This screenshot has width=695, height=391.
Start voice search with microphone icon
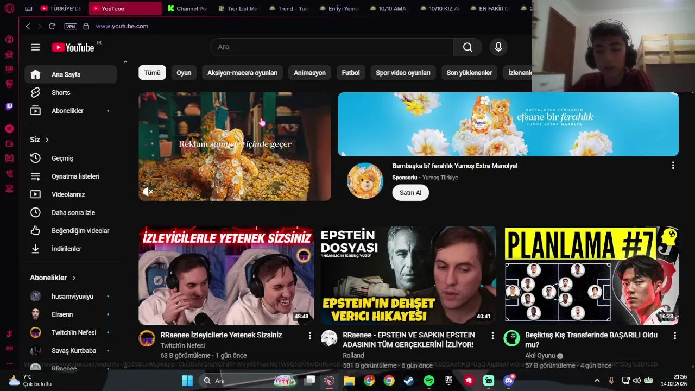click(498, 47)
